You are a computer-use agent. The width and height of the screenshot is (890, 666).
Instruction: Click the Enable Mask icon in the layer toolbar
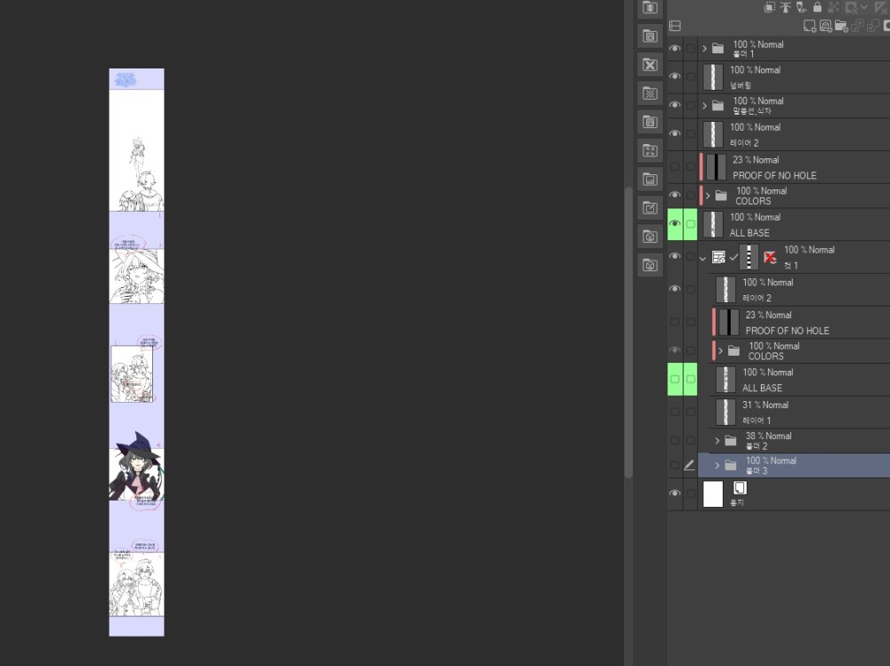pos(851,7)
